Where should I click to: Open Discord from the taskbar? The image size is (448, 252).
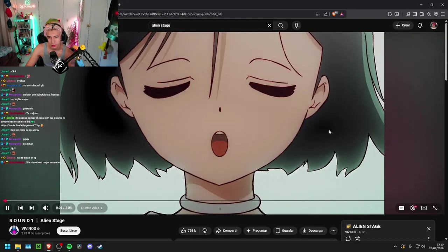[90, 246]
